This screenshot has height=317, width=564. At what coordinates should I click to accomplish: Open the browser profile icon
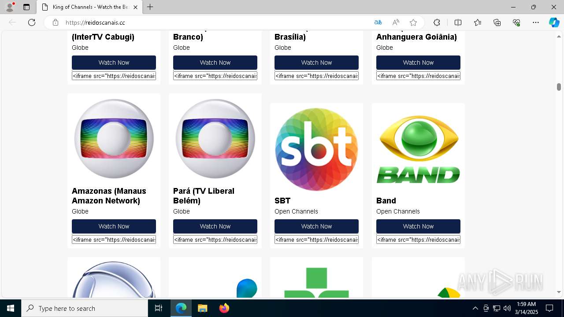pyautogui.click(x=10, y=7)
